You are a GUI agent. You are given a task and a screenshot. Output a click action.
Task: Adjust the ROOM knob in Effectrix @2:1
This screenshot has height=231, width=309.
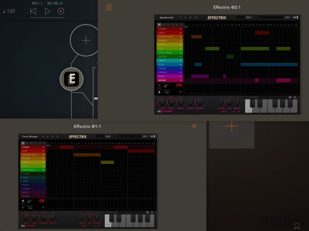pos(162,102)
